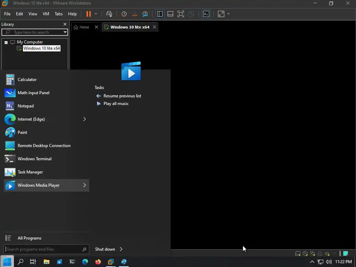Screen dimensions: 356x267
Task: Click the printer device status icon
Action: pyautogui.click(x=320, y=253)
